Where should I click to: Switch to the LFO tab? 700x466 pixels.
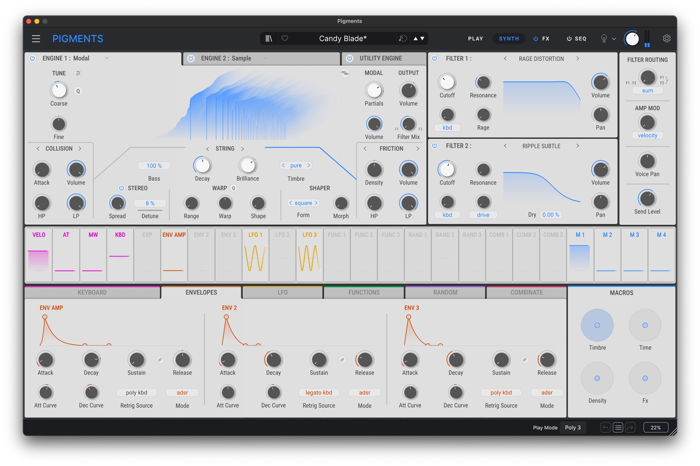click(x=283, y=292)
